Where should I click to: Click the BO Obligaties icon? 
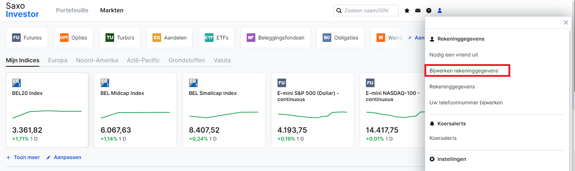point(327,38)
